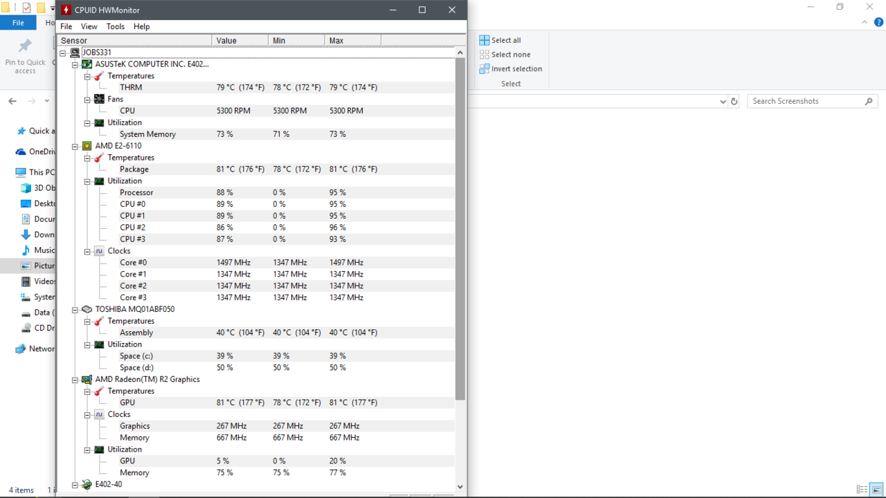Viewport: 886px width, 498px height.
Task: Collapse the JOBS331 root node
Action: [63, 53]
